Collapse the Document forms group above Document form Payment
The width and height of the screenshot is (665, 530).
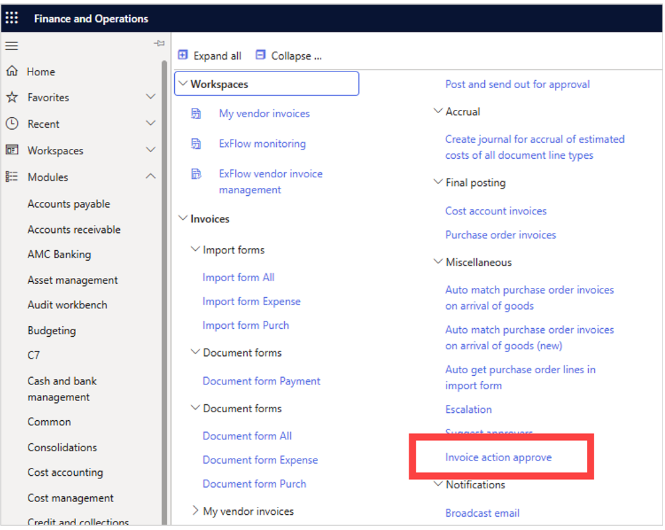(x=195, y=353)
